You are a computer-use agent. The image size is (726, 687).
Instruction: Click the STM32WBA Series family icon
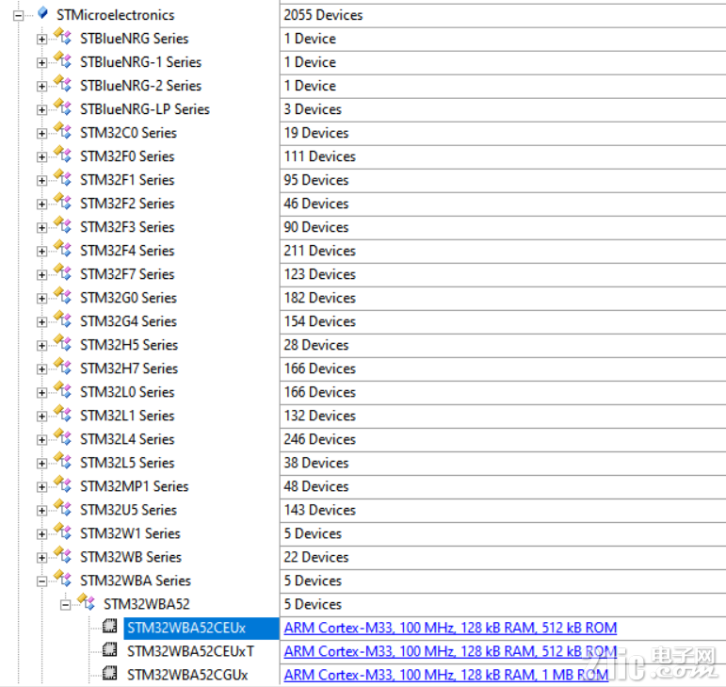pos(62,579)
